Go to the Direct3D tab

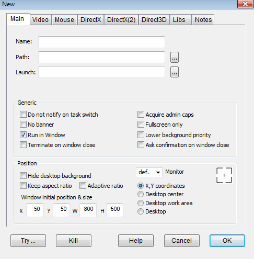(x=154, y=20)
